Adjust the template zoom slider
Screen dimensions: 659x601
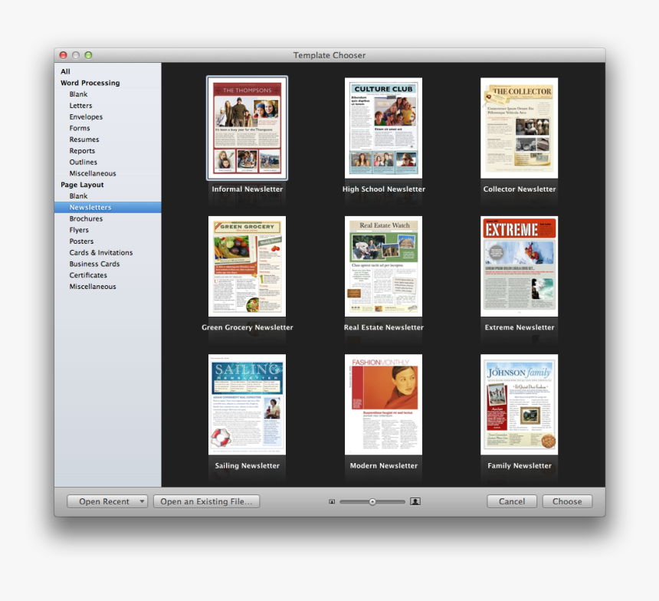point(373,501)
